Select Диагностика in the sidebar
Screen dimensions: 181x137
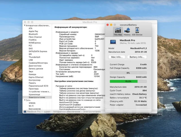[35, 66]
